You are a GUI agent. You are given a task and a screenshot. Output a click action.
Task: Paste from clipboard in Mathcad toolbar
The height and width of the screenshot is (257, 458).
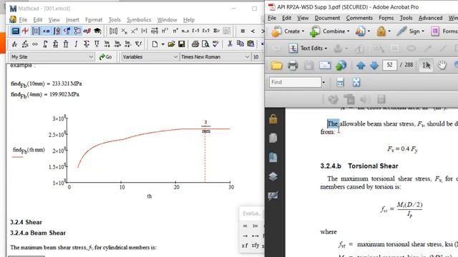coord(250,44)
